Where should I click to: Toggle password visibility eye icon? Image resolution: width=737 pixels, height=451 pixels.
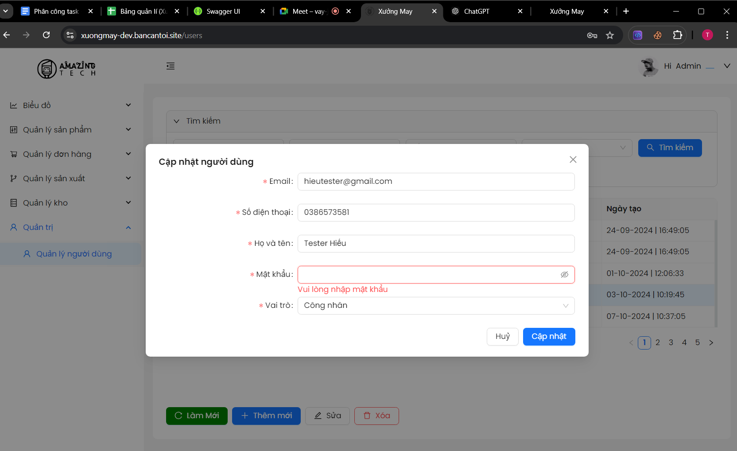tap(564, 275)
